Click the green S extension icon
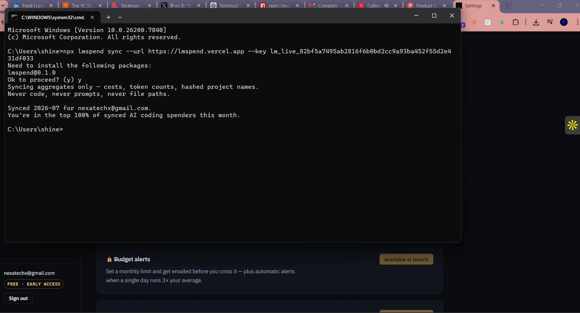The image size is (580, 313). tap(502, 22)
